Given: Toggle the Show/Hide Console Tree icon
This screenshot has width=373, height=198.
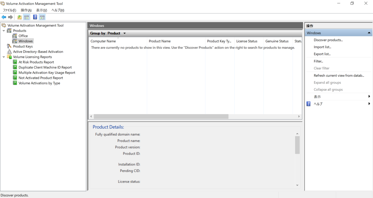Looking at the screenshot, I should (x=27, y=17).
